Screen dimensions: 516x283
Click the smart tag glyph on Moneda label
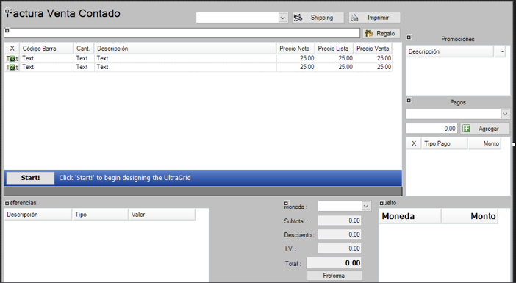[287, 204]
